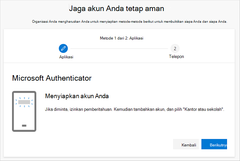Screen dimensions: 240x161
Task: Click the phone illustration icon
Action: pyautogui.click(x=24, y=111)
